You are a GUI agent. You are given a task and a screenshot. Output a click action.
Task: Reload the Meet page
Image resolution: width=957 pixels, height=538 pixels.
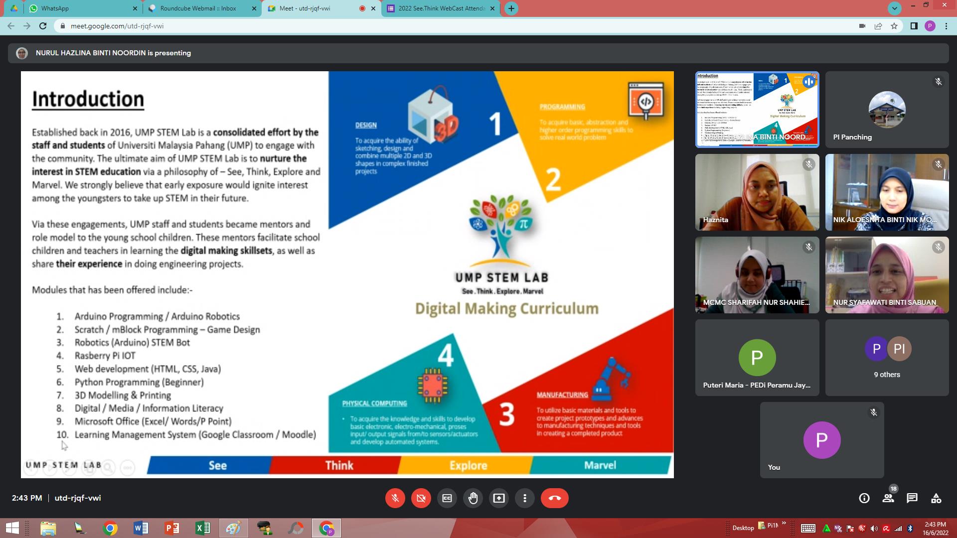43,26
